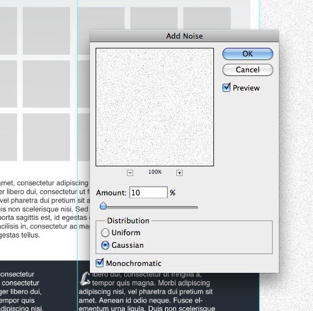Click the Amount label text

(x=111, y=193)
